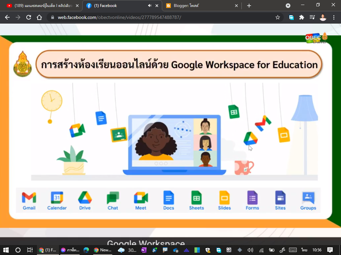Open the touch keyboard

coord(293,250)
